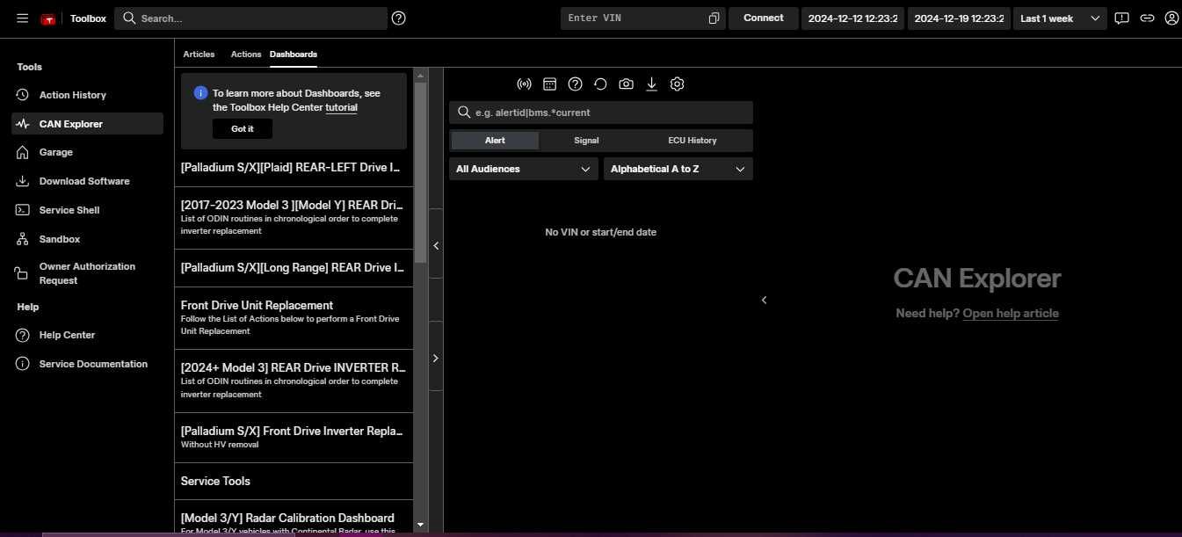This screenshot has width=1182, height=537.
Task: Click the Connect button
Action: pos(764,18)
